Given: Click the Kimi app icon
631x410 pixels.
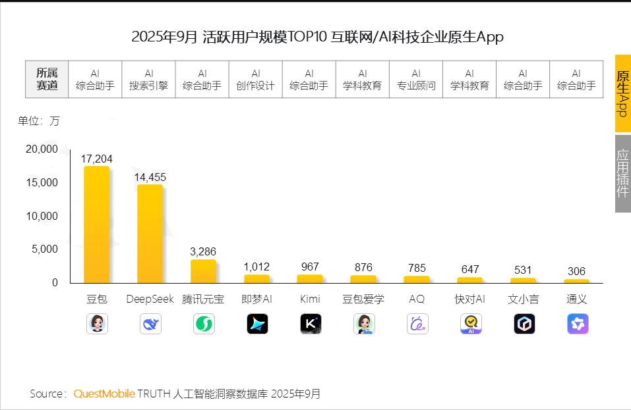Looking at the screenshot, I should (x=310, y=323).
